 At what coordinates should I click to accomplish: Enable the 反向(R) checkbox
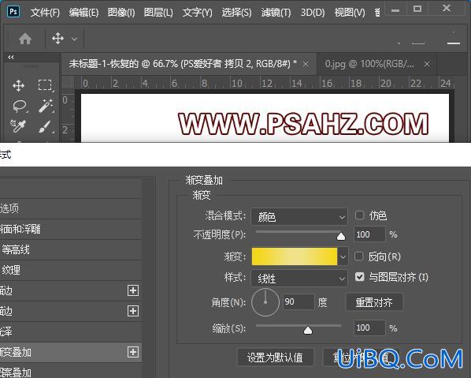(x=359, y=256)
